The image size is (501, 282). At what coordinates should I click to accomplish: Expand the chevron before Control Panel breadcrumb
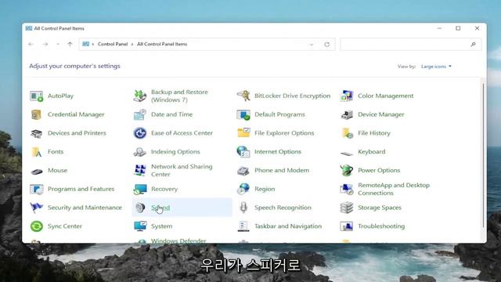[93, 44]
